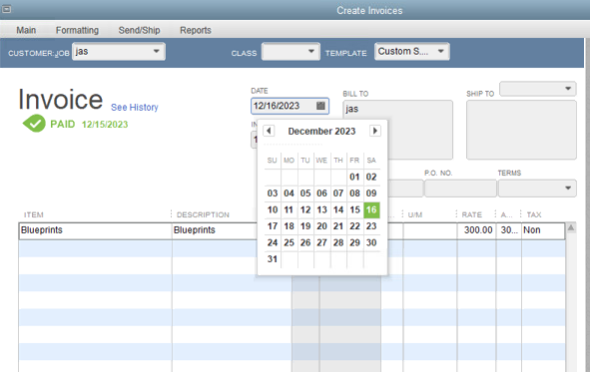Viewport: 590px width, 372px height.
Task: Click the DESCRIPTION column header
Action: tap(203, 215)
